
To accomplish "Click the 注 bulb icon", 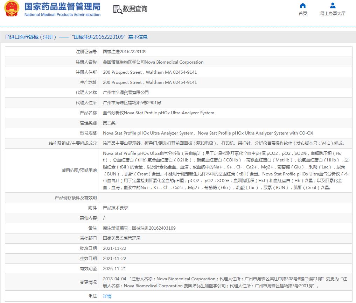I will point(90,296).
